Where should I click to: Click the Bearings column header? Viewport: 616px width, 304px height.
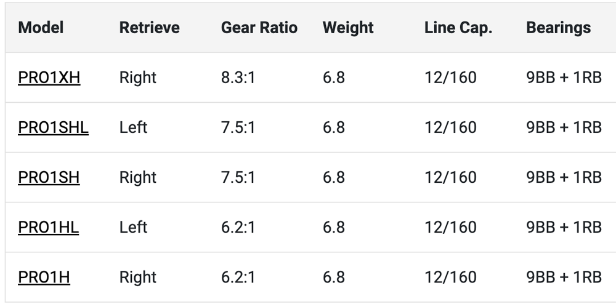click(558, 28)
